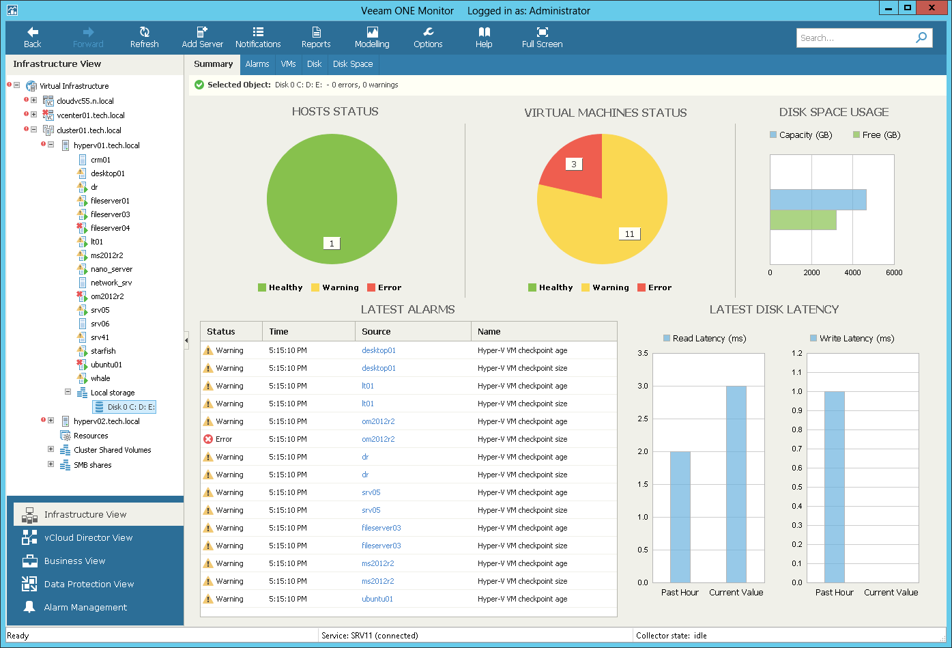The image size is (952, 648).
Task: Expand the hyperv02.tech.local host
Action: (51, 421)
